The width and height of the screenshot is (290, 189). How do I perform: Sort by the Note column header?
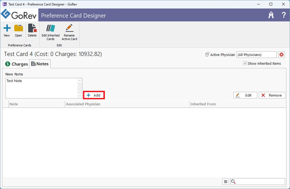click(37, 104)
